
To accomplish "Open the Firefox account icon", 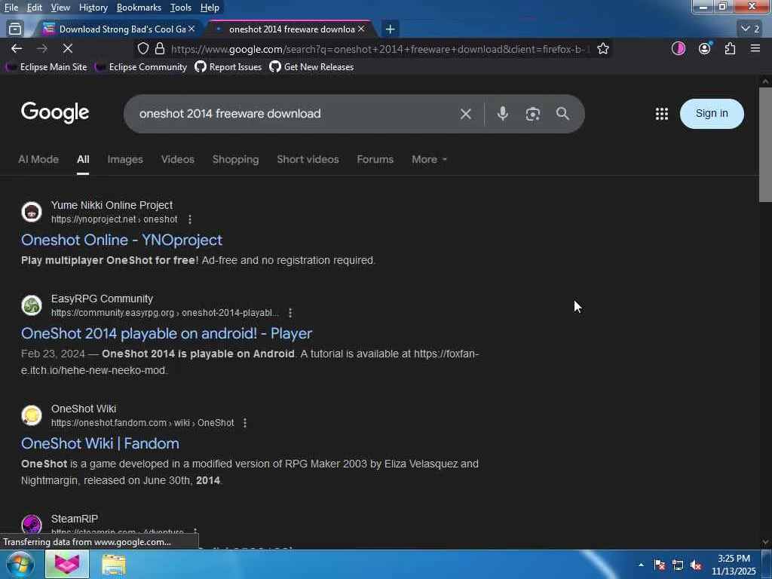I will coord(705,48).
